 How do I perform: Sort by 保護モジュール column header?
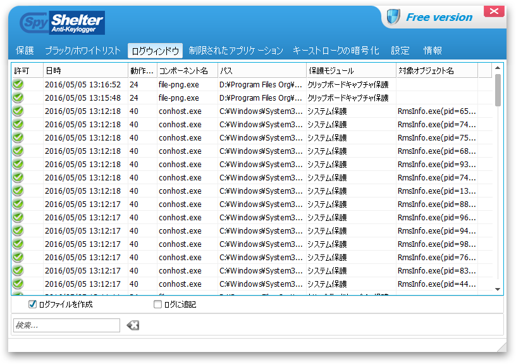click(x=351, y=70)
